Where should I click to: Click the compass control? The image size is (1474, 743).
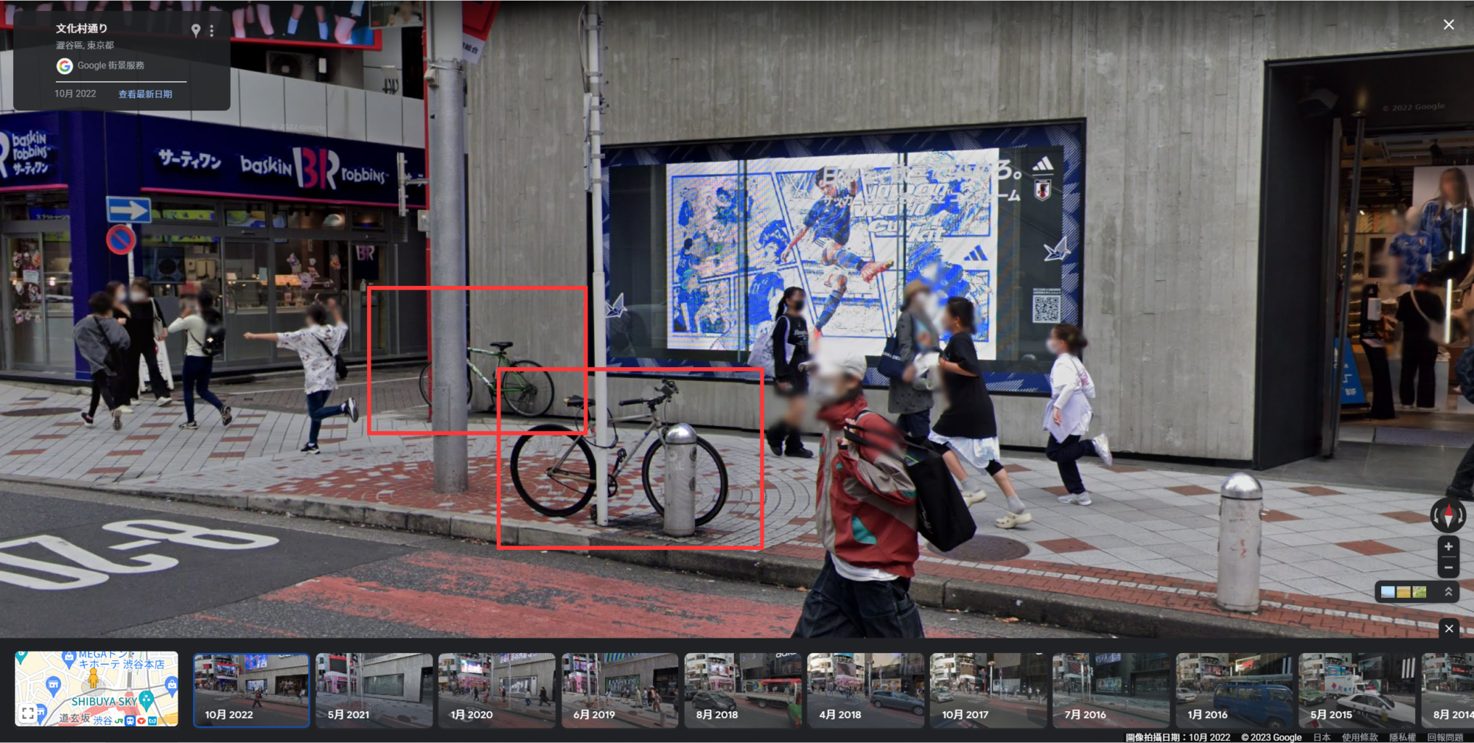(x=1448, y=514)
